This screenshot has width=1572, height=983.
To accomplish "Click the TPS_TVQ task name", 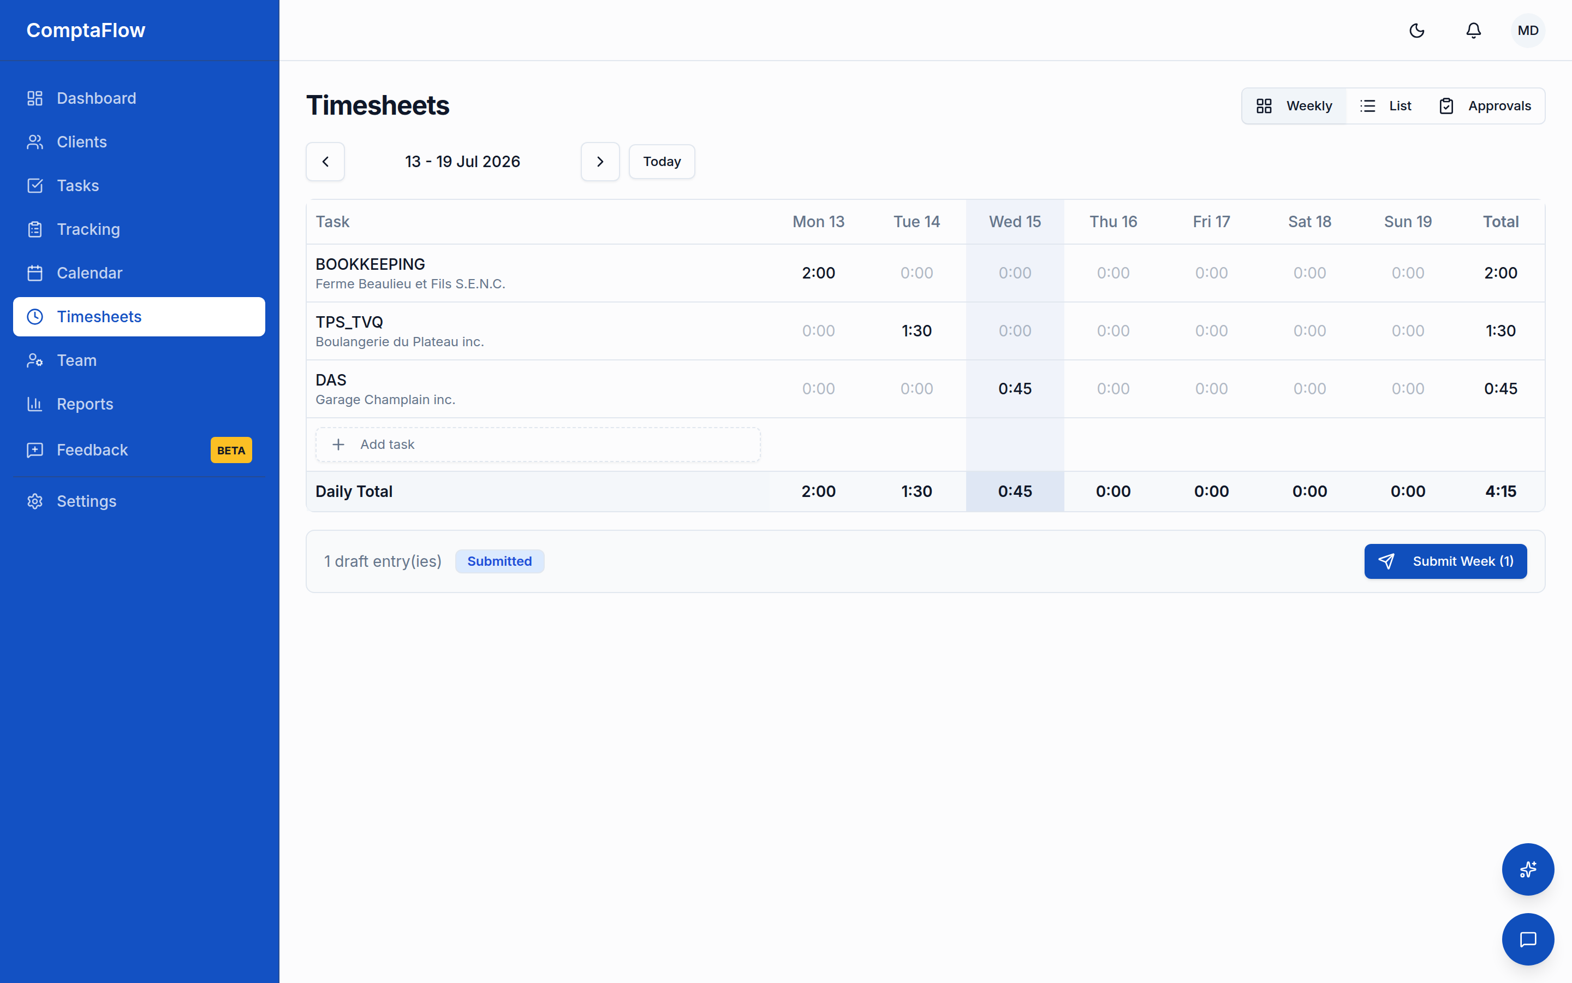I will point(349,322).
